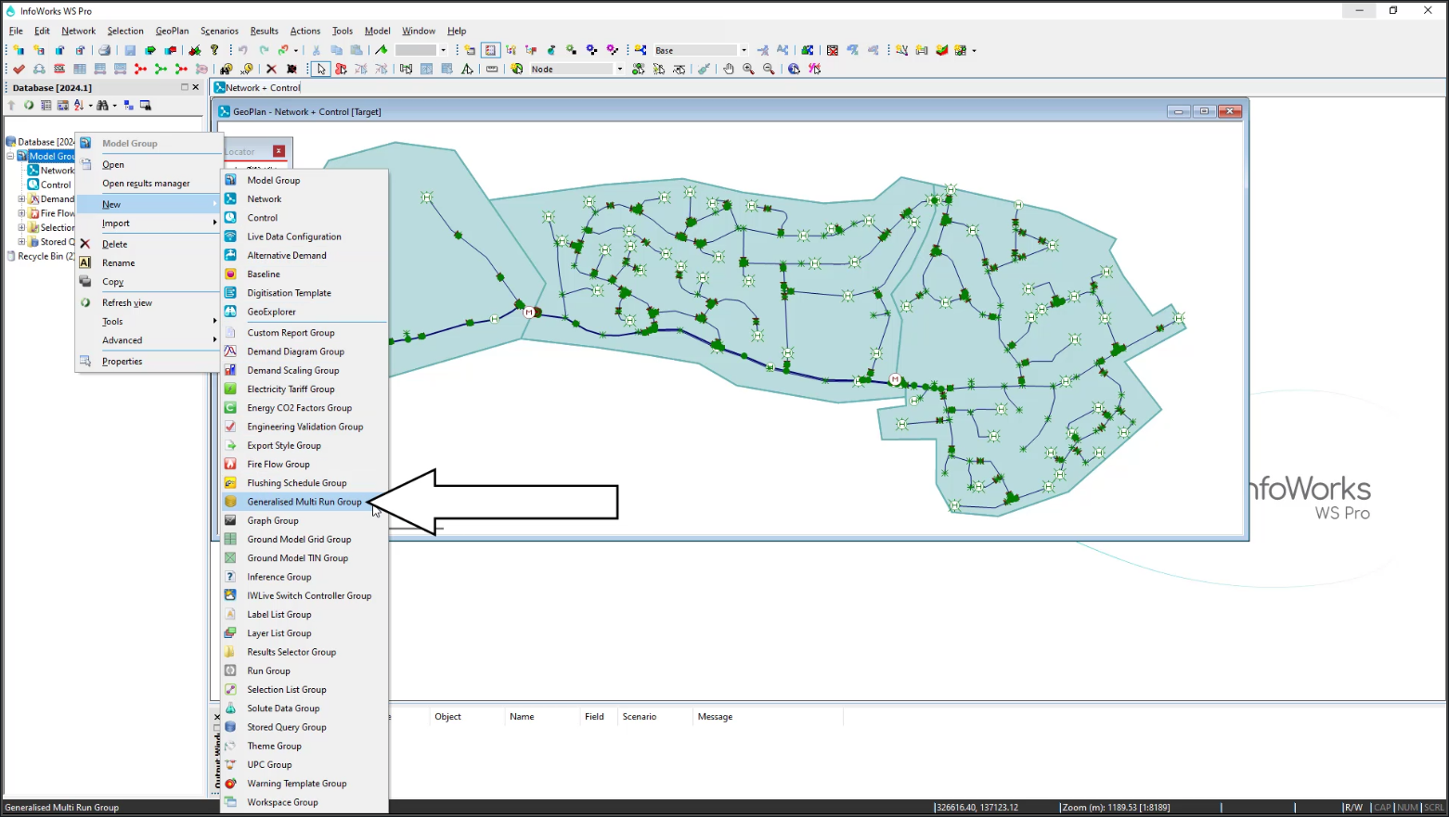Click the red polygon selection tool icon

[x=341, y=69]
